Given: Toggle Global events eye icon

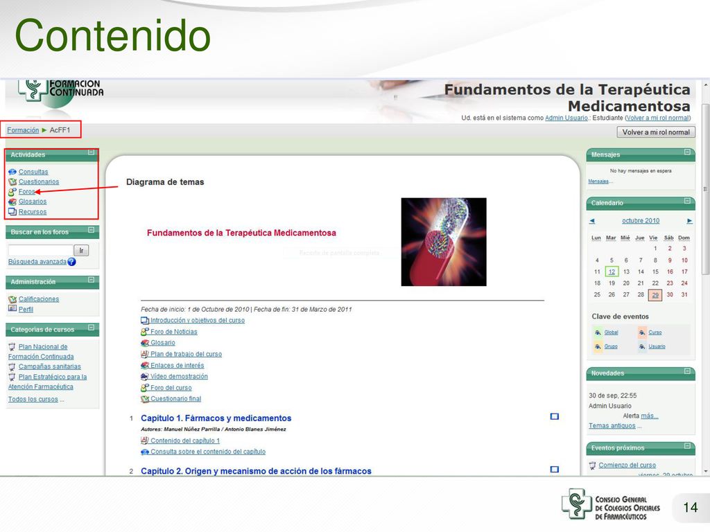Looking at the screenshot, I should click(x=598, y=332).
